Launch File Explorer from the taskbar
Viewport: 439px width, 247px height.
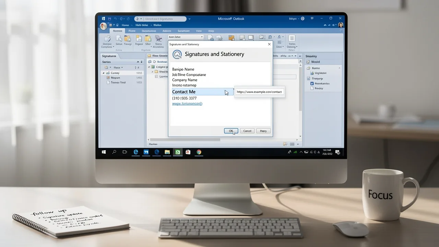(167, 152)
